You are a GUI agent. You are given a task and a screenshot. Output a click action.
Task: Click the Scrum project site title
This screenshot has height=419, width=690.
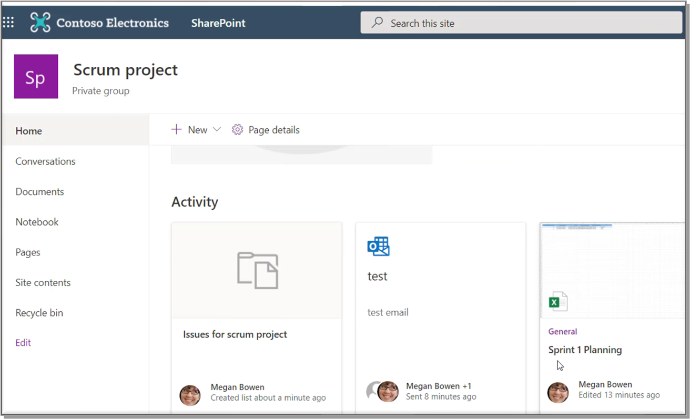tap(126, 69)
